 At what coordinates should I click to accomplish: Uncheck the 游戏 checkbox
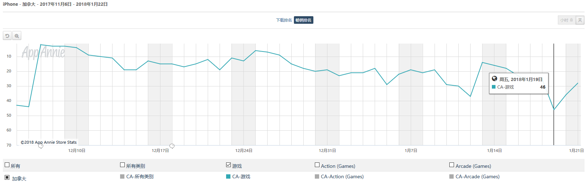[228, 165]
